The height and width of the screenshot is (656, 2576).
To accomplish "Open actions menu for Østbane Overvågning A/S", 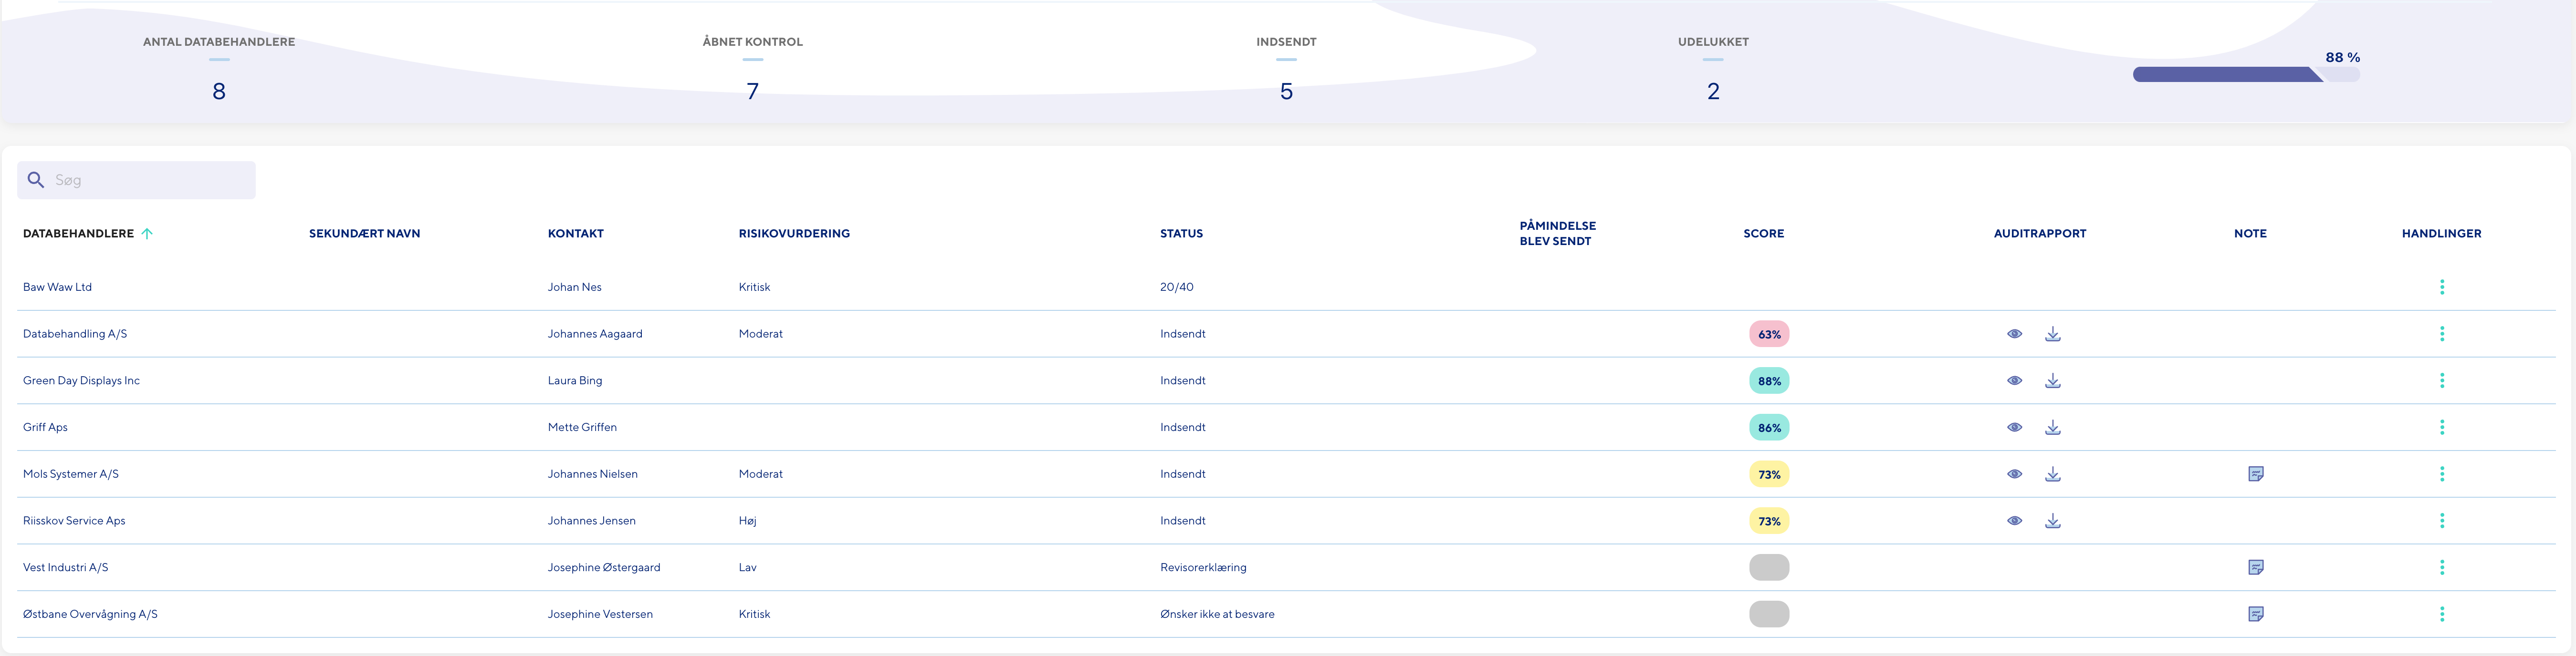I will tap(2441, 614).
